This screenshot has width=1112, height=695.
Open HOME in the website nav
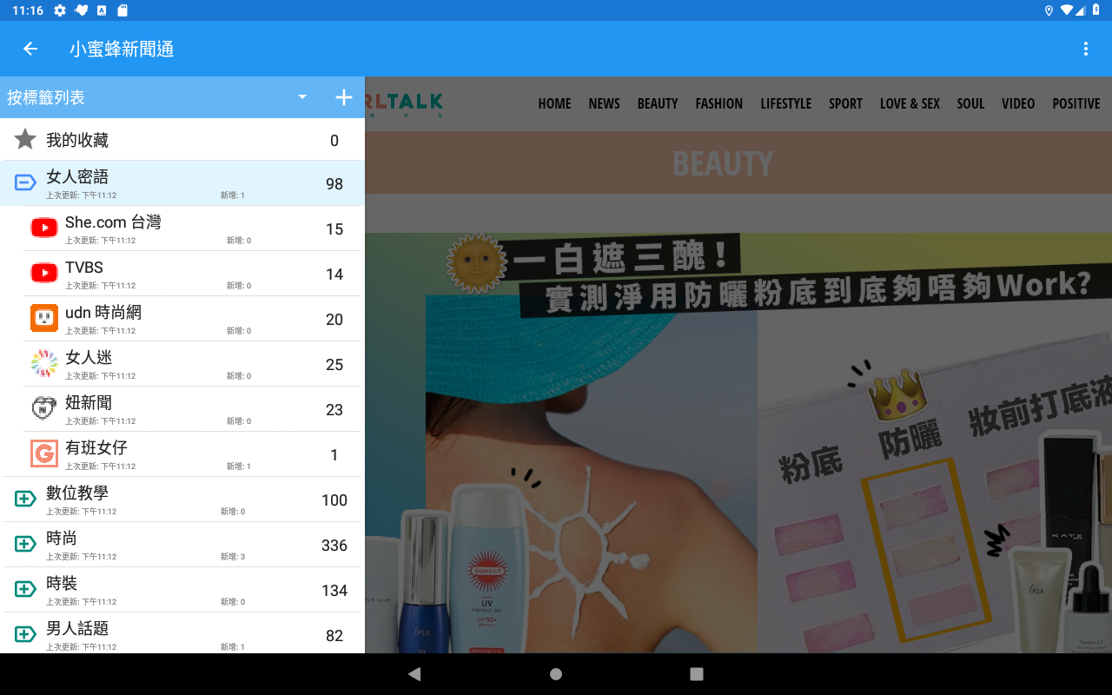554,103
